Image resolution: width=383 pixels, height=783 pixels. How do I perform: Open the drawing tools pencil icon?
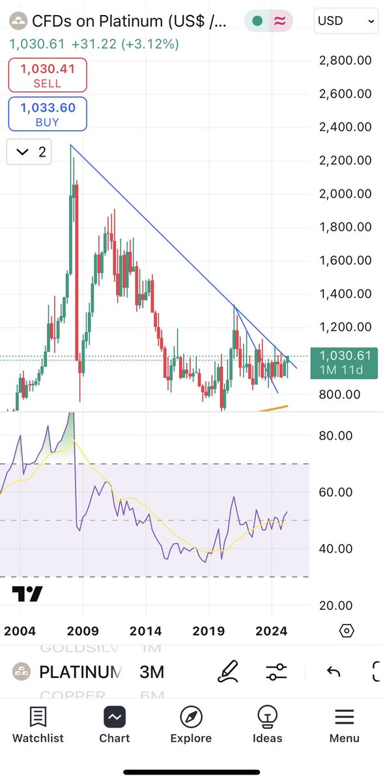coord(229,671)
